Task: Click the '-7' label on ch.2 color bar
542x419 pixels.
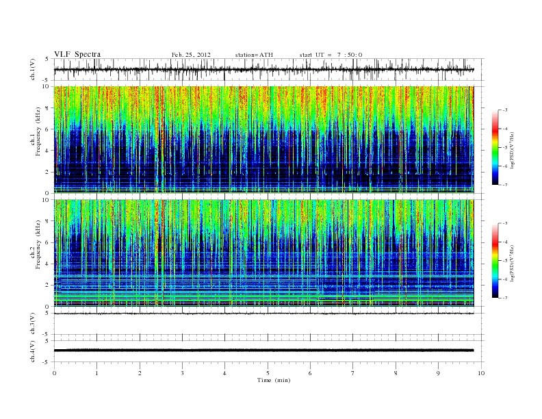Action: tap(505, 298)
